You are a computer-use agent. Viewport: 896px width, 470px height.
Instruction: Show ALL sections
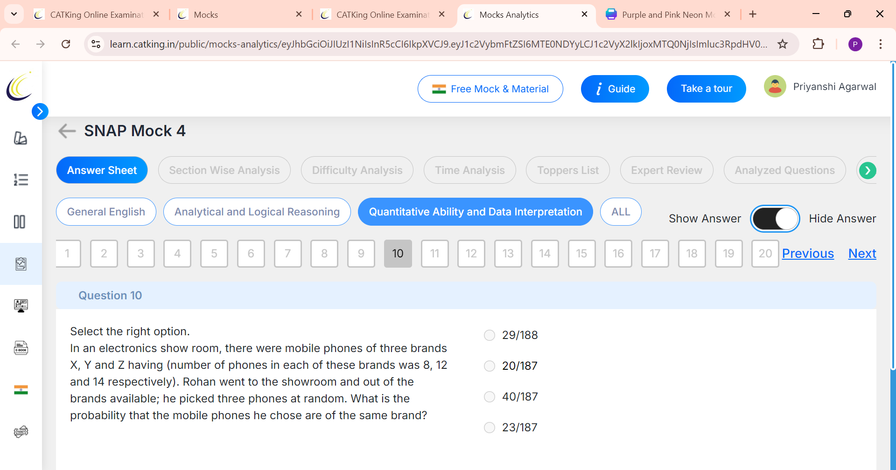click(621, 212)
